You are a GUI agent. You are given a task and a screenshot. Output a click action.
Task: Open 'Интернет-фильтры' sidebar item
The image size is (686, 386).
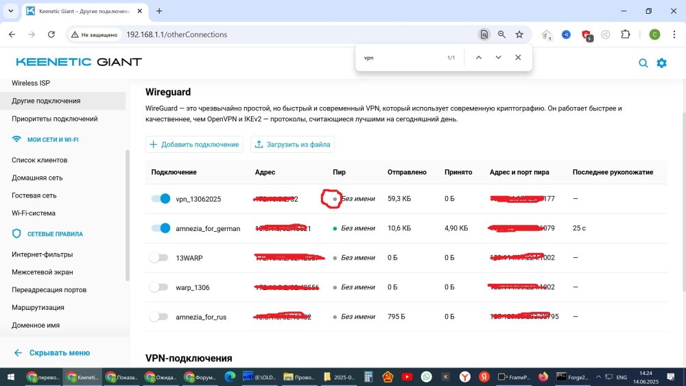[x=43, y=254]
